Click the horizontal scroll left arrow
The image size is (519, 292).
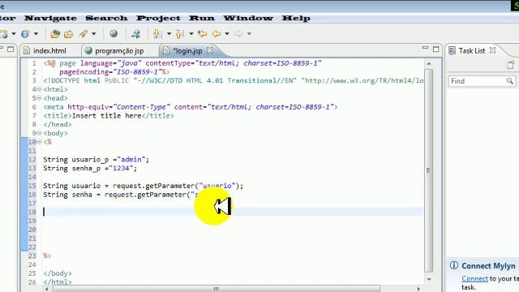pos(47,289)
